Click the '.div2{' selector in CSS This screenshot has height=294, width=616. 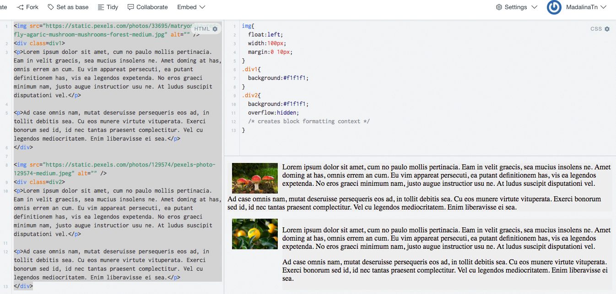(251, 95)
